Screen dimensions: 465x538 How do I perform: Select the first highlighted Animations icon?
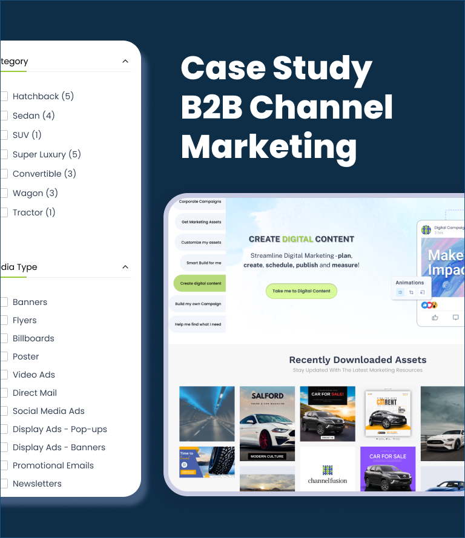[400, 292]
